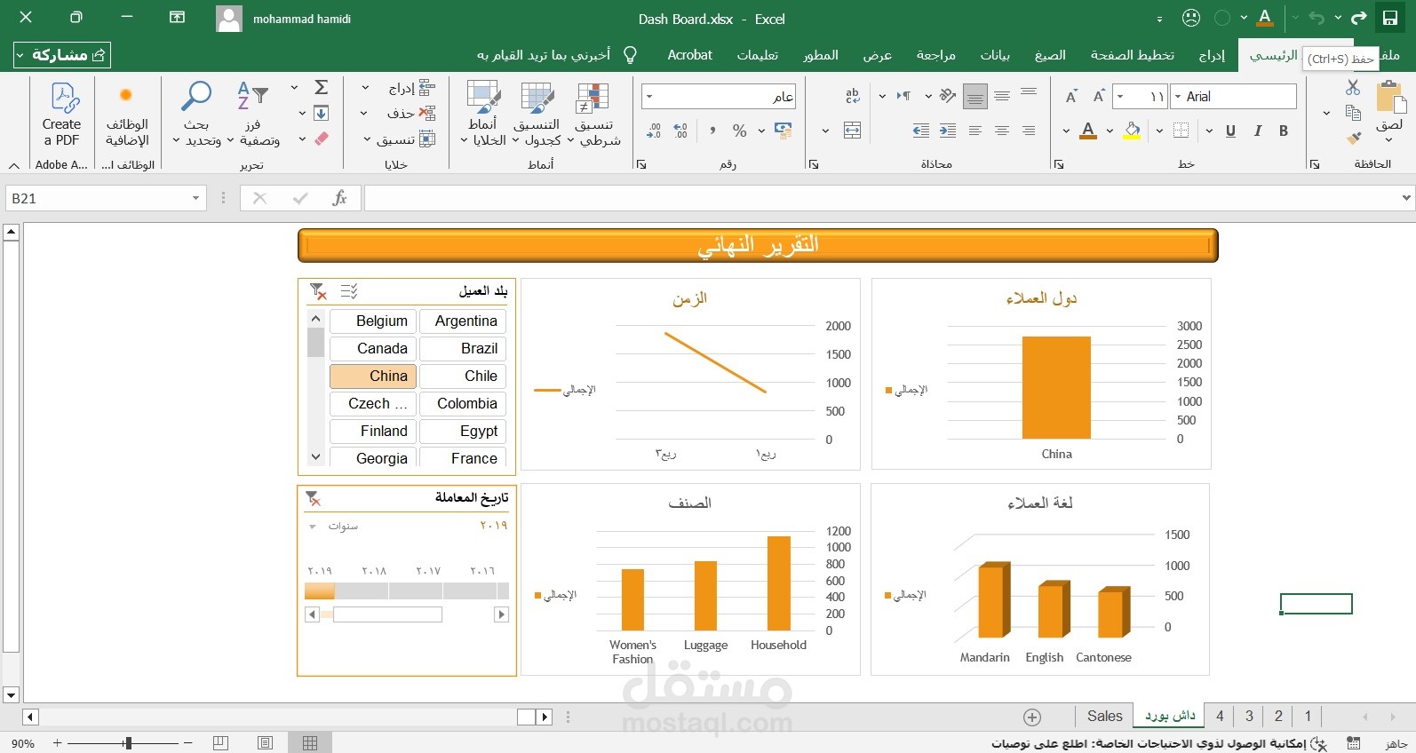Click the fill color bucket swatch
Image resolution: width=1416 pixels, height=753 pixels.
tap(1132, 131)
